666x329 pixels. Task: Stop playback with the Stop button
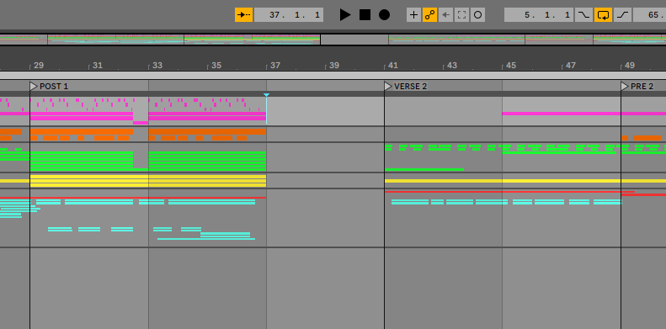tap(365, 15)
